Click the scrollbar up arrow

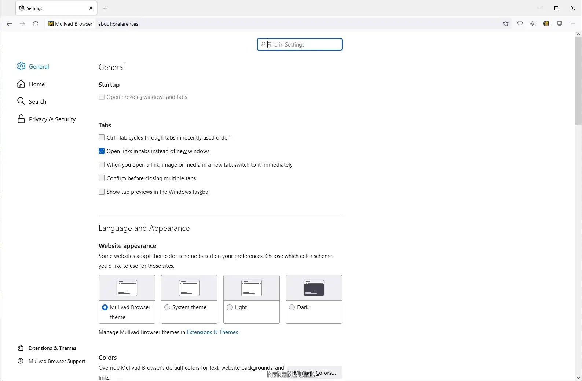579,34
